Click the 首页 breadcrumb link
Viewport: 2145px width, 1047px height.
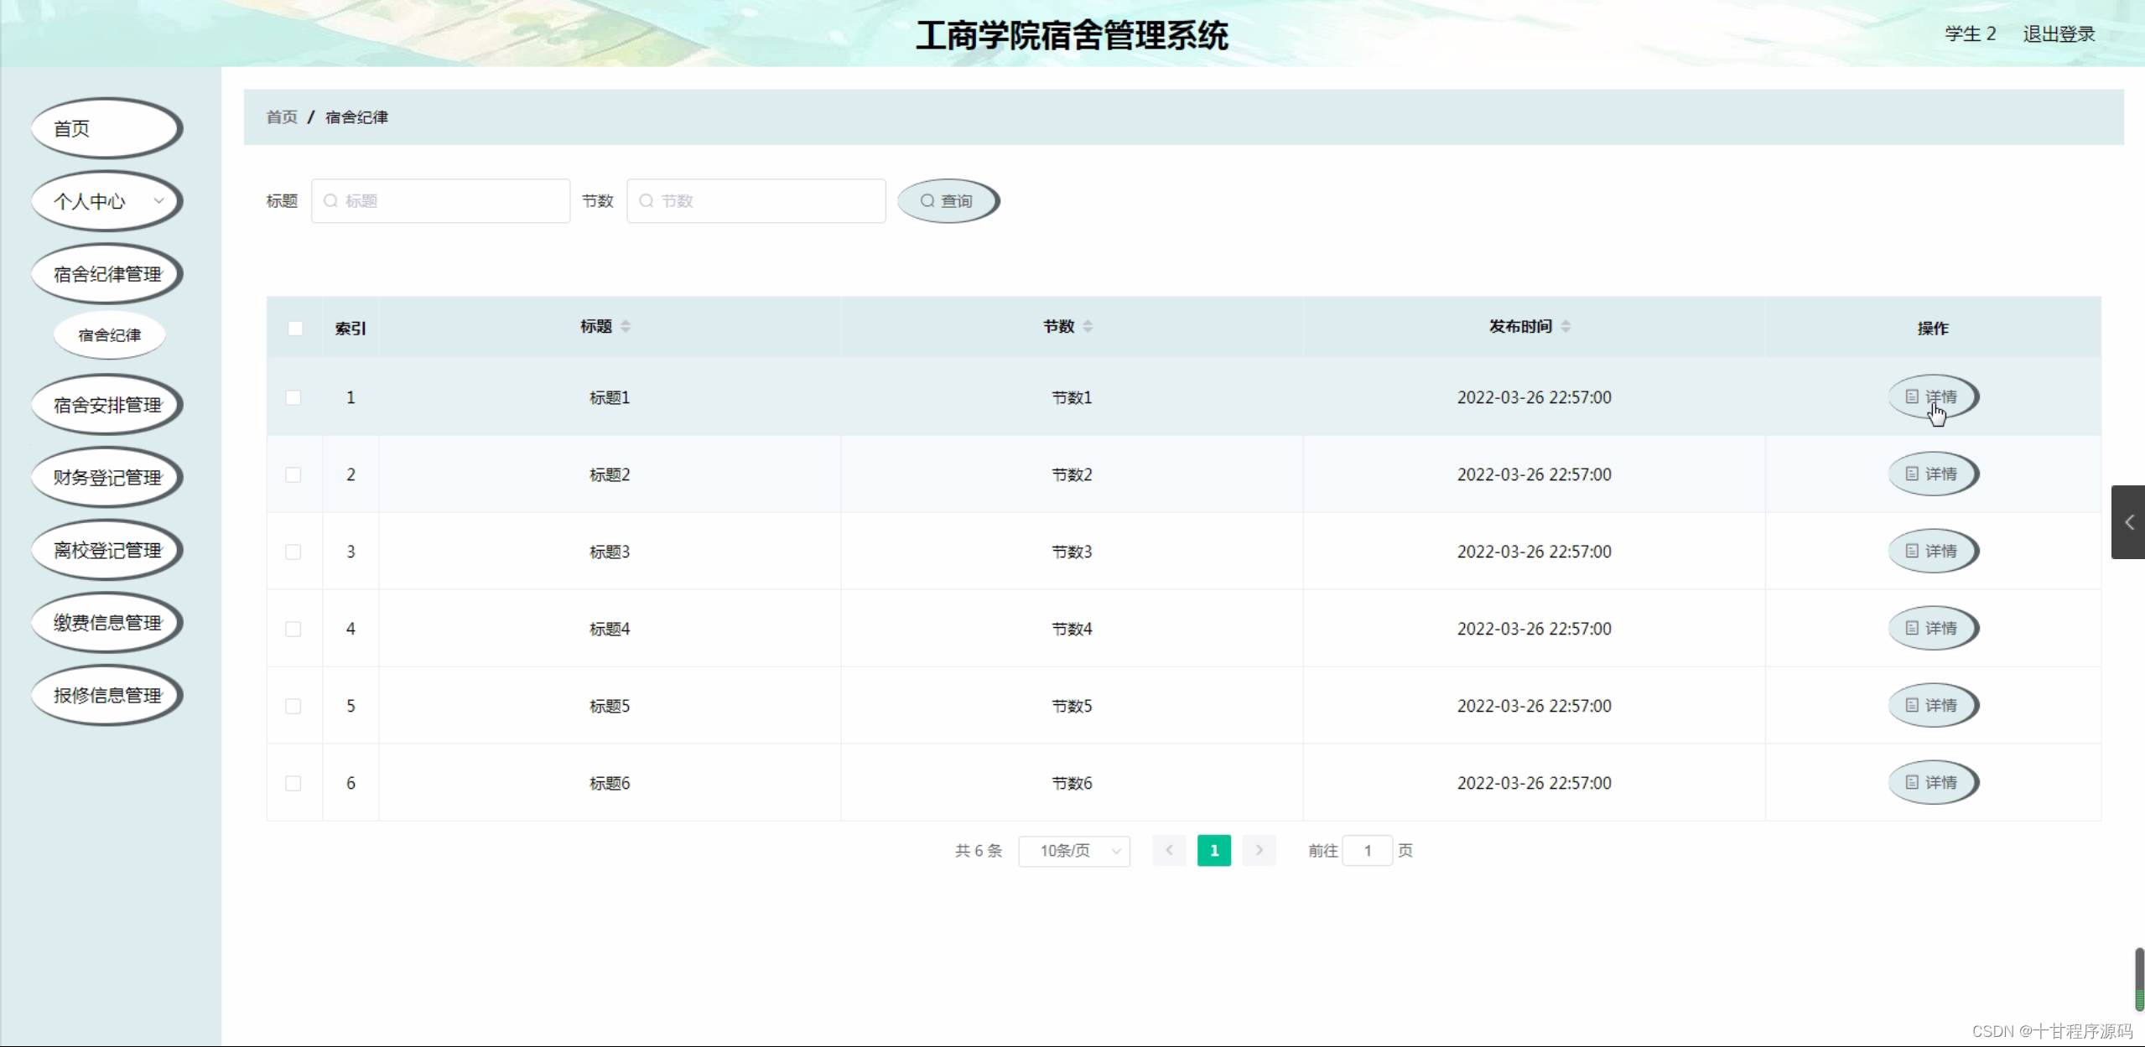pos(282,117)
